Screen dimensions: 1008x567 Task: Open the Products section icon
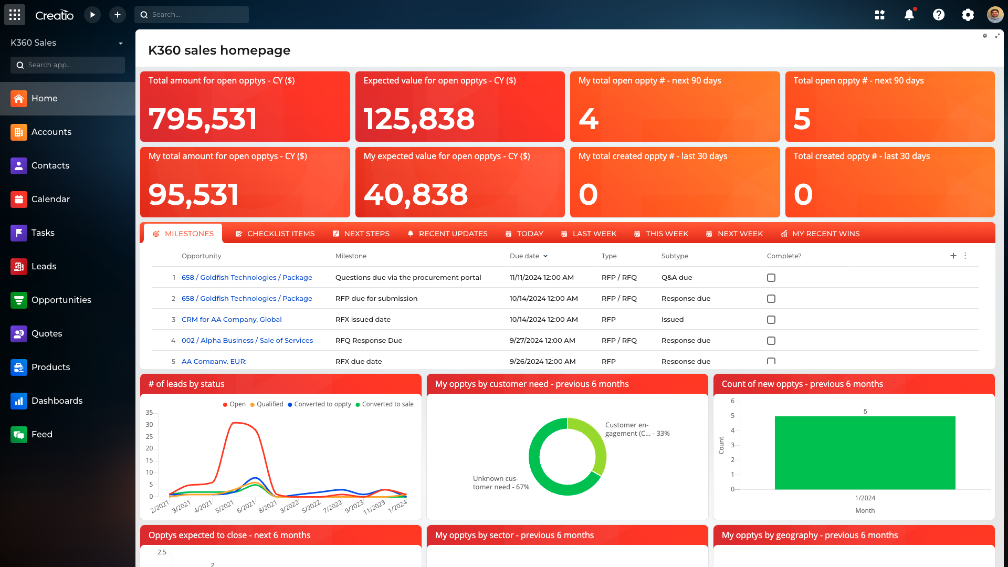click(19, 367)
